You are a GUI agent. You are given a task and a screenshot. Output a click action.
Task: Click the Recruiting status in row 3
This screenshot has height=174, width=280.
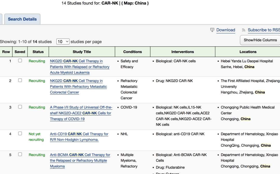(37, 107)
